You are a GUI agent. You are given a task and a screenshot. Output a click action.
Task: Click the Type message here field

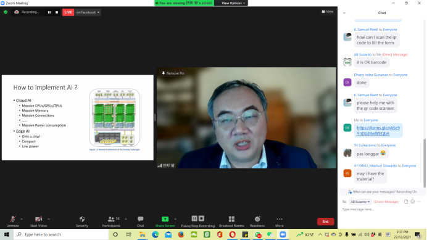(381, 209)
